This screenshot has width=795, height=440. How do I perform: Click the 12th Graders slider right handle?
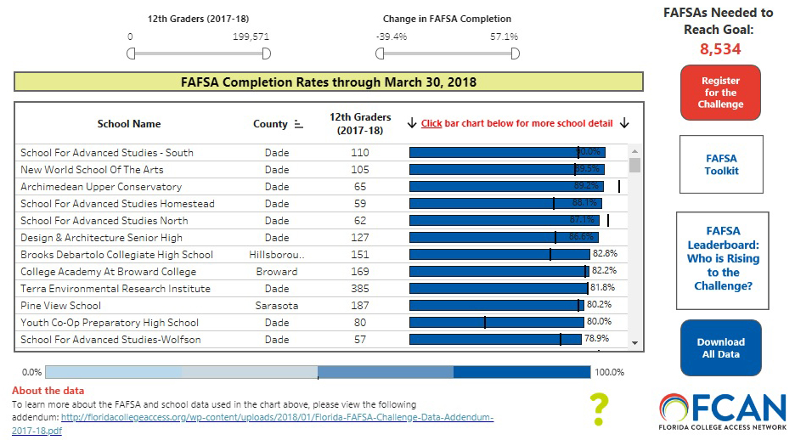click(x=266, y=54)
